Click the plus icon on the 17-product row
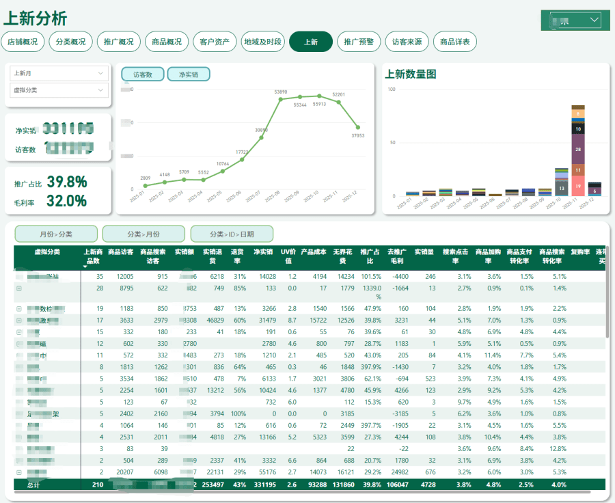 [x=18, y=320]
